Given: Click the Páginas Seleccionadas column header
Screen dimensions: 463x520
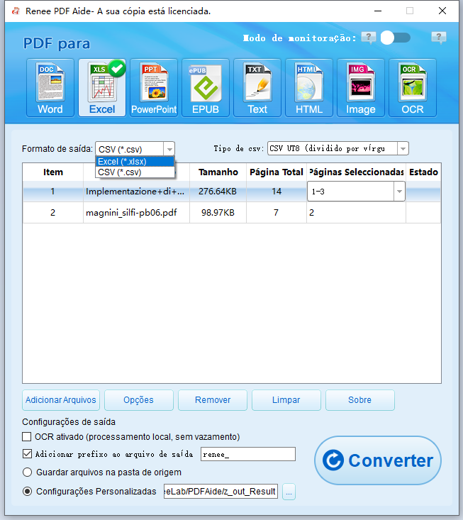Looking at the screenshot, I should coord(356,172).
